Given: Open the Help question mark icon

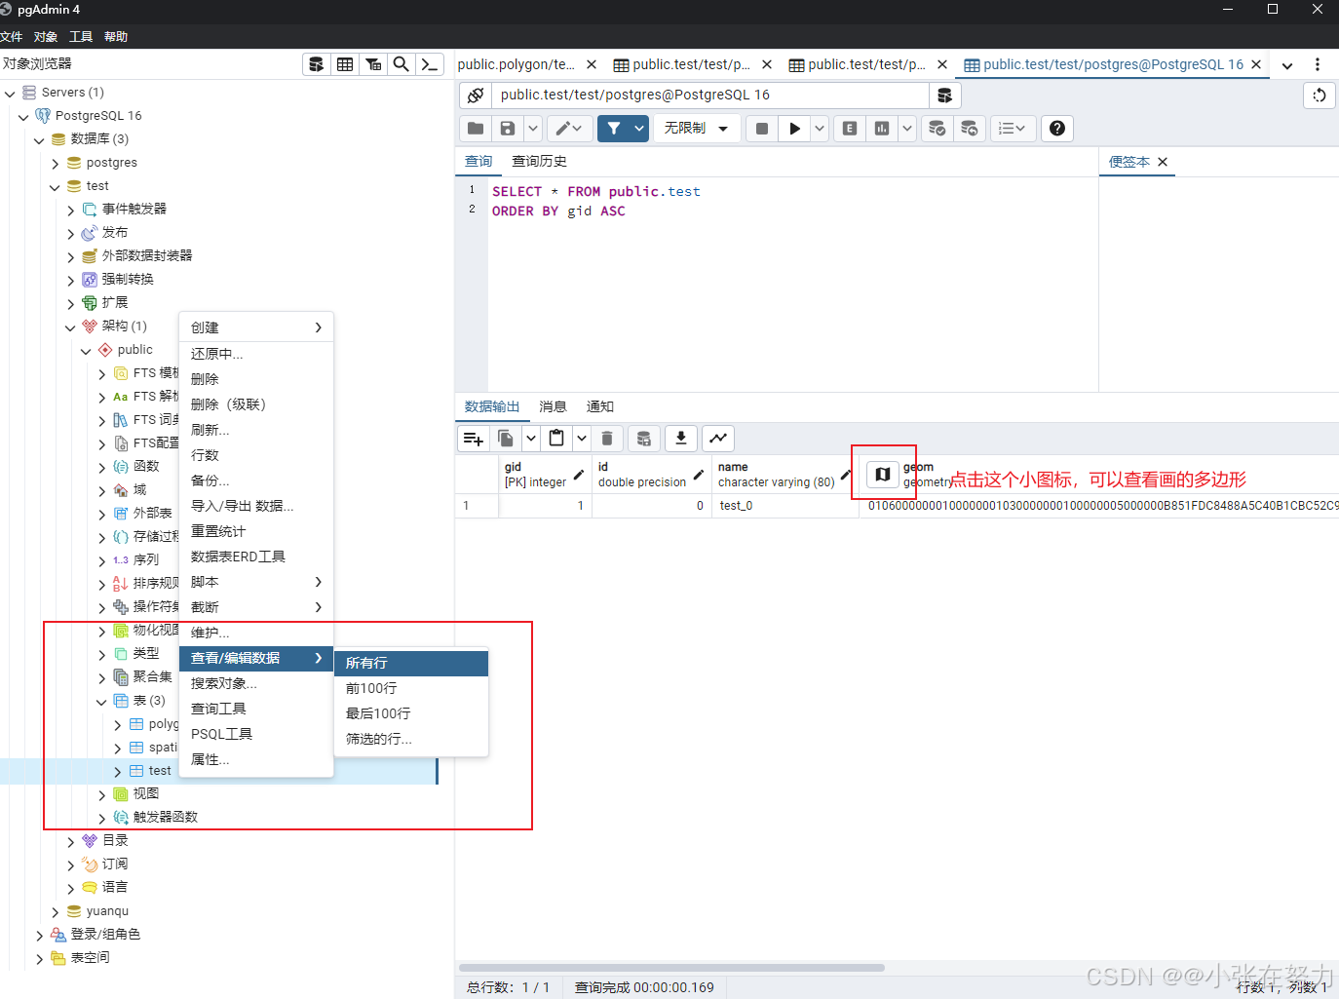Looking at the screenshot, I should click(1057, 128).
